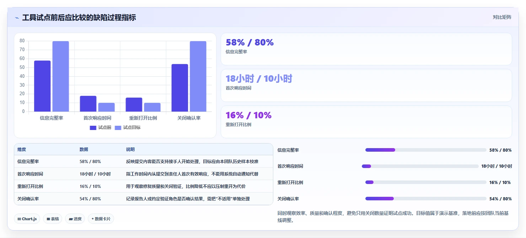This screenshot has width=526, height=238.
Task: Click the 54% / 80% value beside the progress bar
Action: [500, 199]
